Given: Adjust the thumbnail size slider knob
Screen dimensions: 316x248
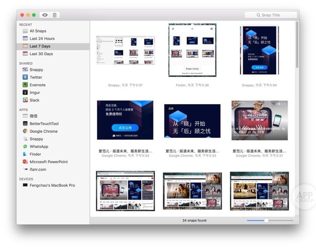Looking at the screenshot, I should [x=266, y=220].
